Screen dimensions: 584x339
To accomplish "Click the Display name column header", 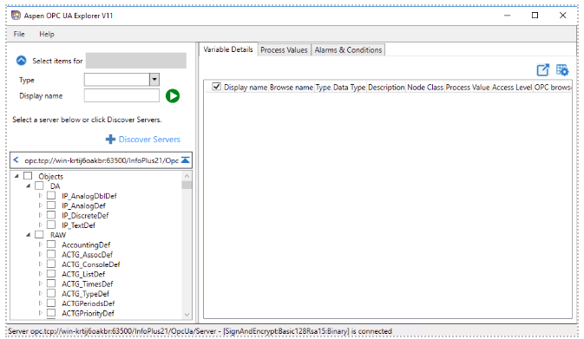I will pos(246,87).
